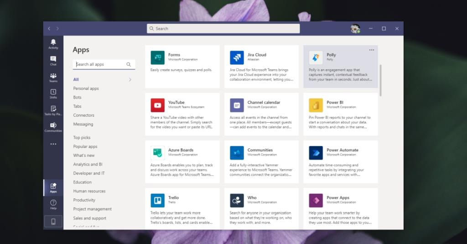
Task: Click the Communities app card icon
Action: [x=237, y=153]
